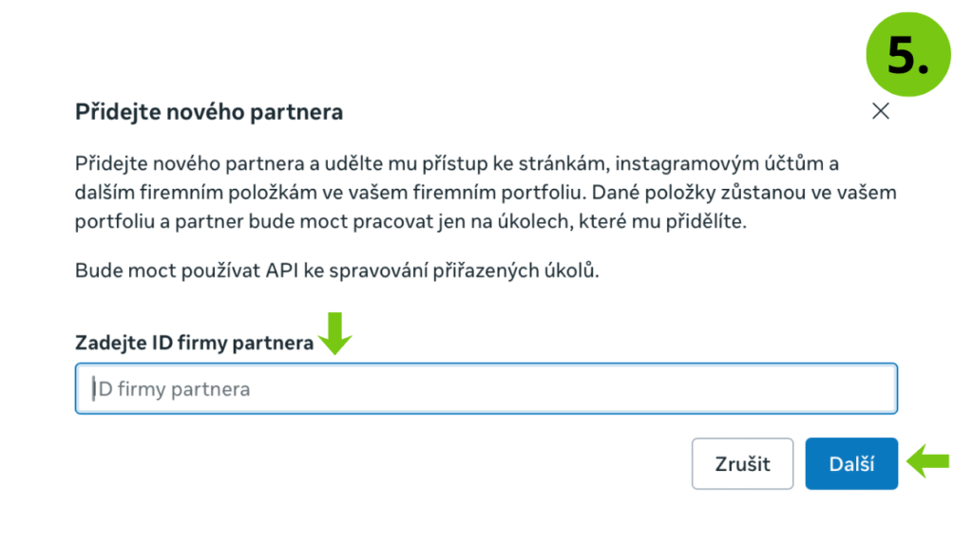Image resolution: width=973 pixels, height=544 pixels.
Task: Click the green down arrow above the input
Action: point(335,333)
